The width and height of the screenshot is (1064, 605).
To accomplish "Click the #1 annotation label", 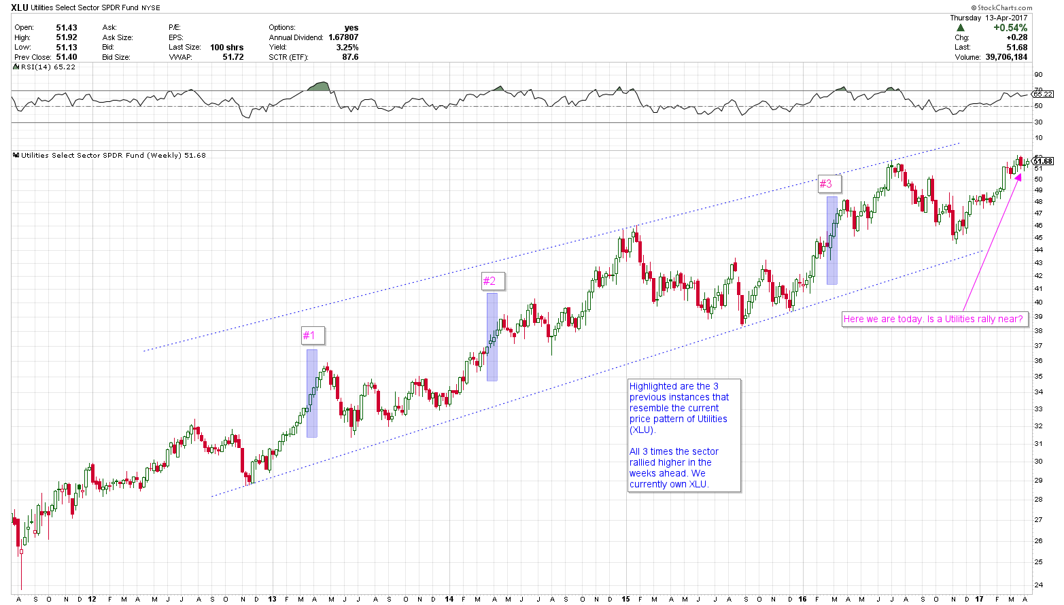I will pos(313,335).
